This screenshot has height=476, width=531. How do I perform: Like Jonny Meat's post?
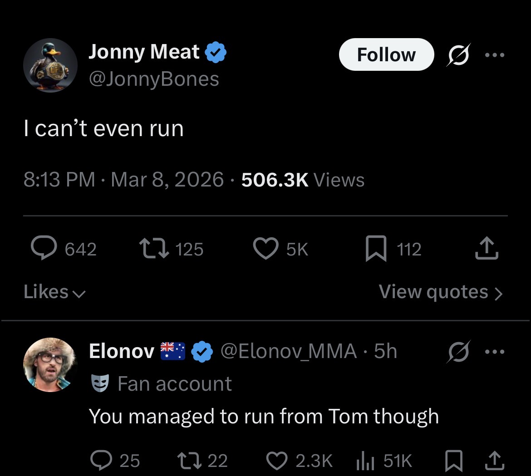265,249
